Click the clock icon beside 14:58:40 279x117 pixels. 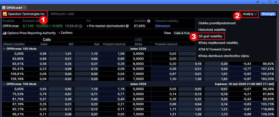80,26
